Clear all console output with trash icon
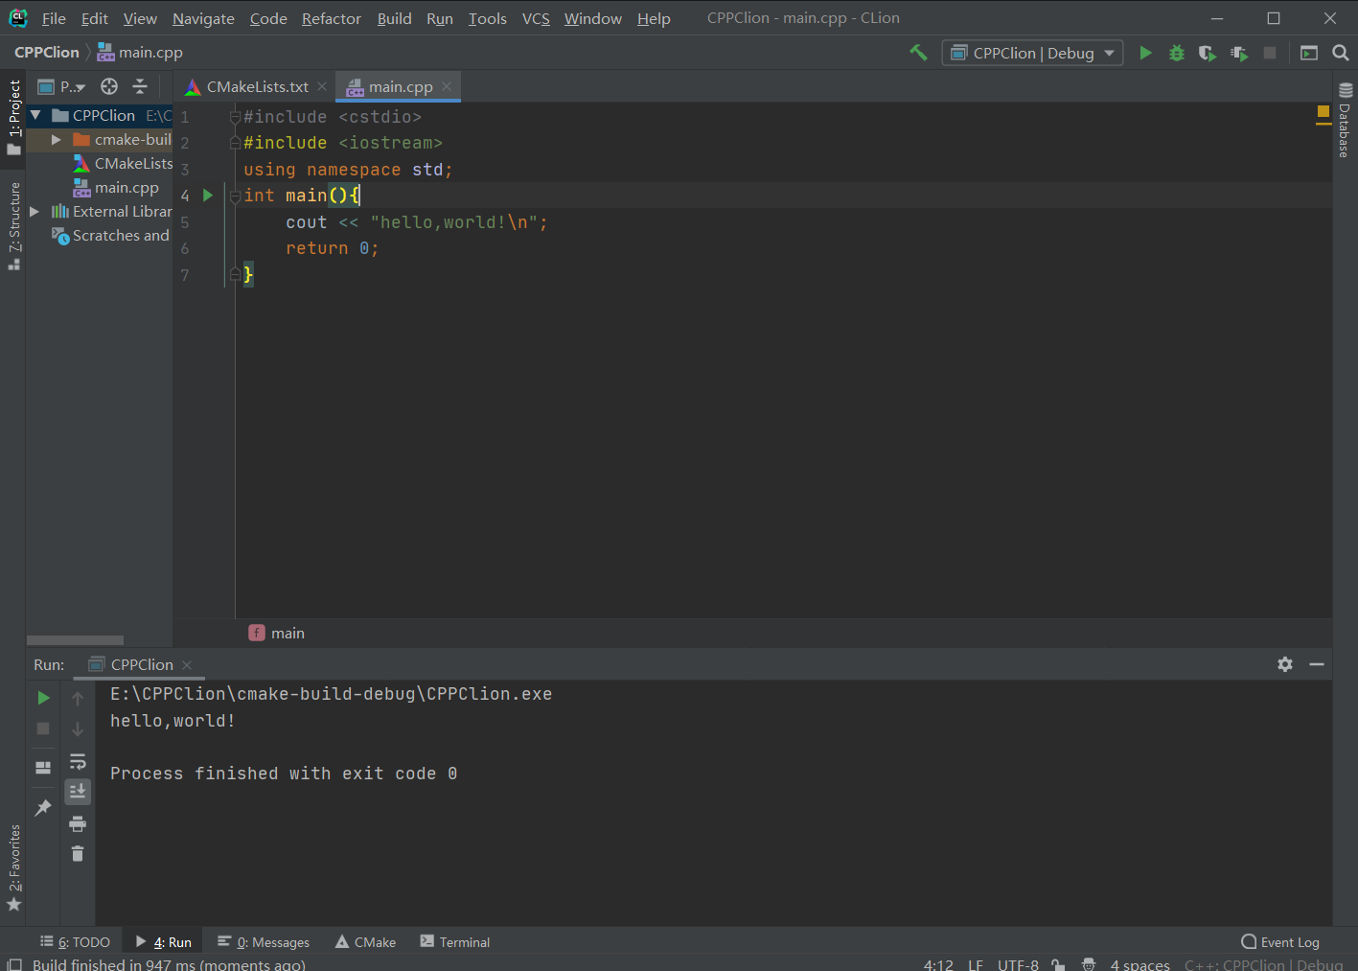This screenshot has width=1358, height=971. point(78,853)
